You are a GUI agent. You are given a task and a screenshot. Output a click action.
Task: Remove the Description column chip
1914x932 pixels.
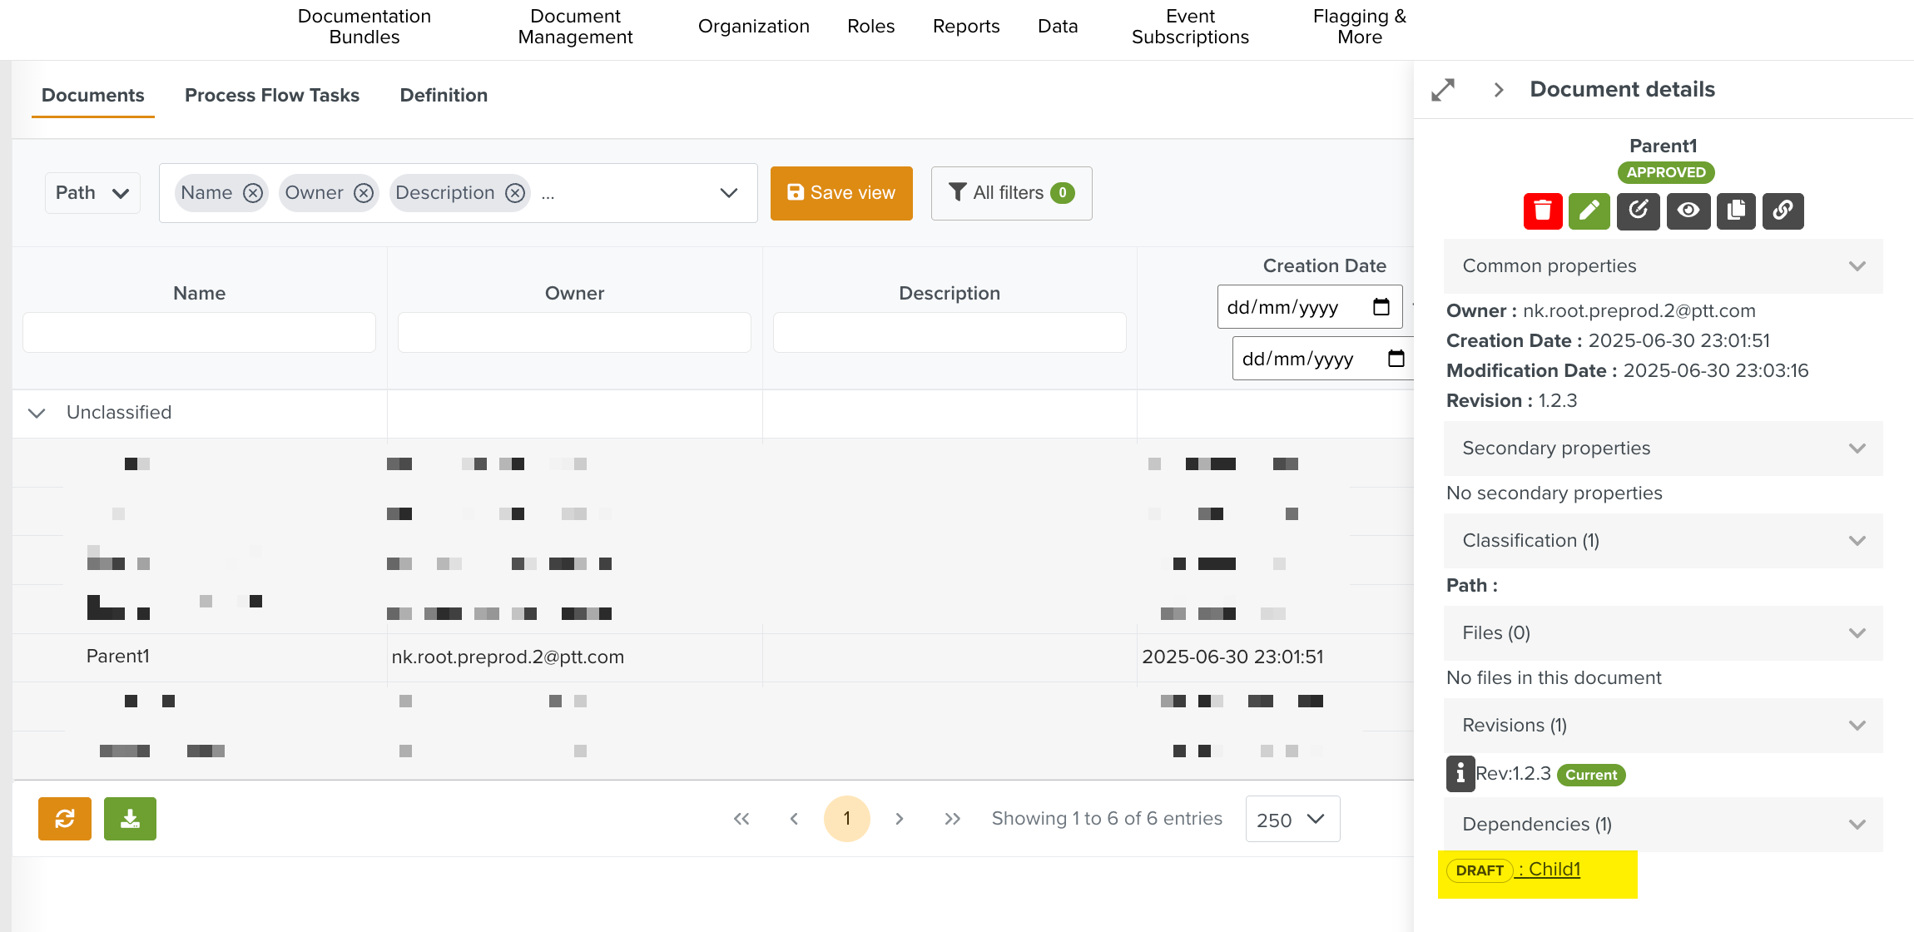pyautogui.click(x=516, y=193)
